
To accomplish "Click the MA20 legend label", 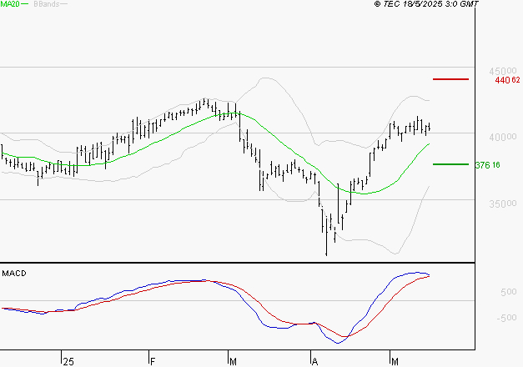I will 10,4.
